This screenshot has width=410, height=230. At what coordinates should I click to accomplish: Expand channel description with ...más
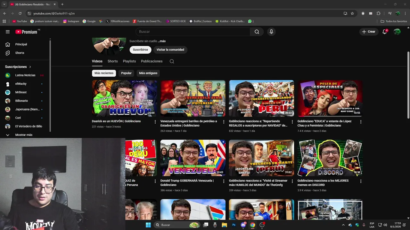[x=162, y=41]
